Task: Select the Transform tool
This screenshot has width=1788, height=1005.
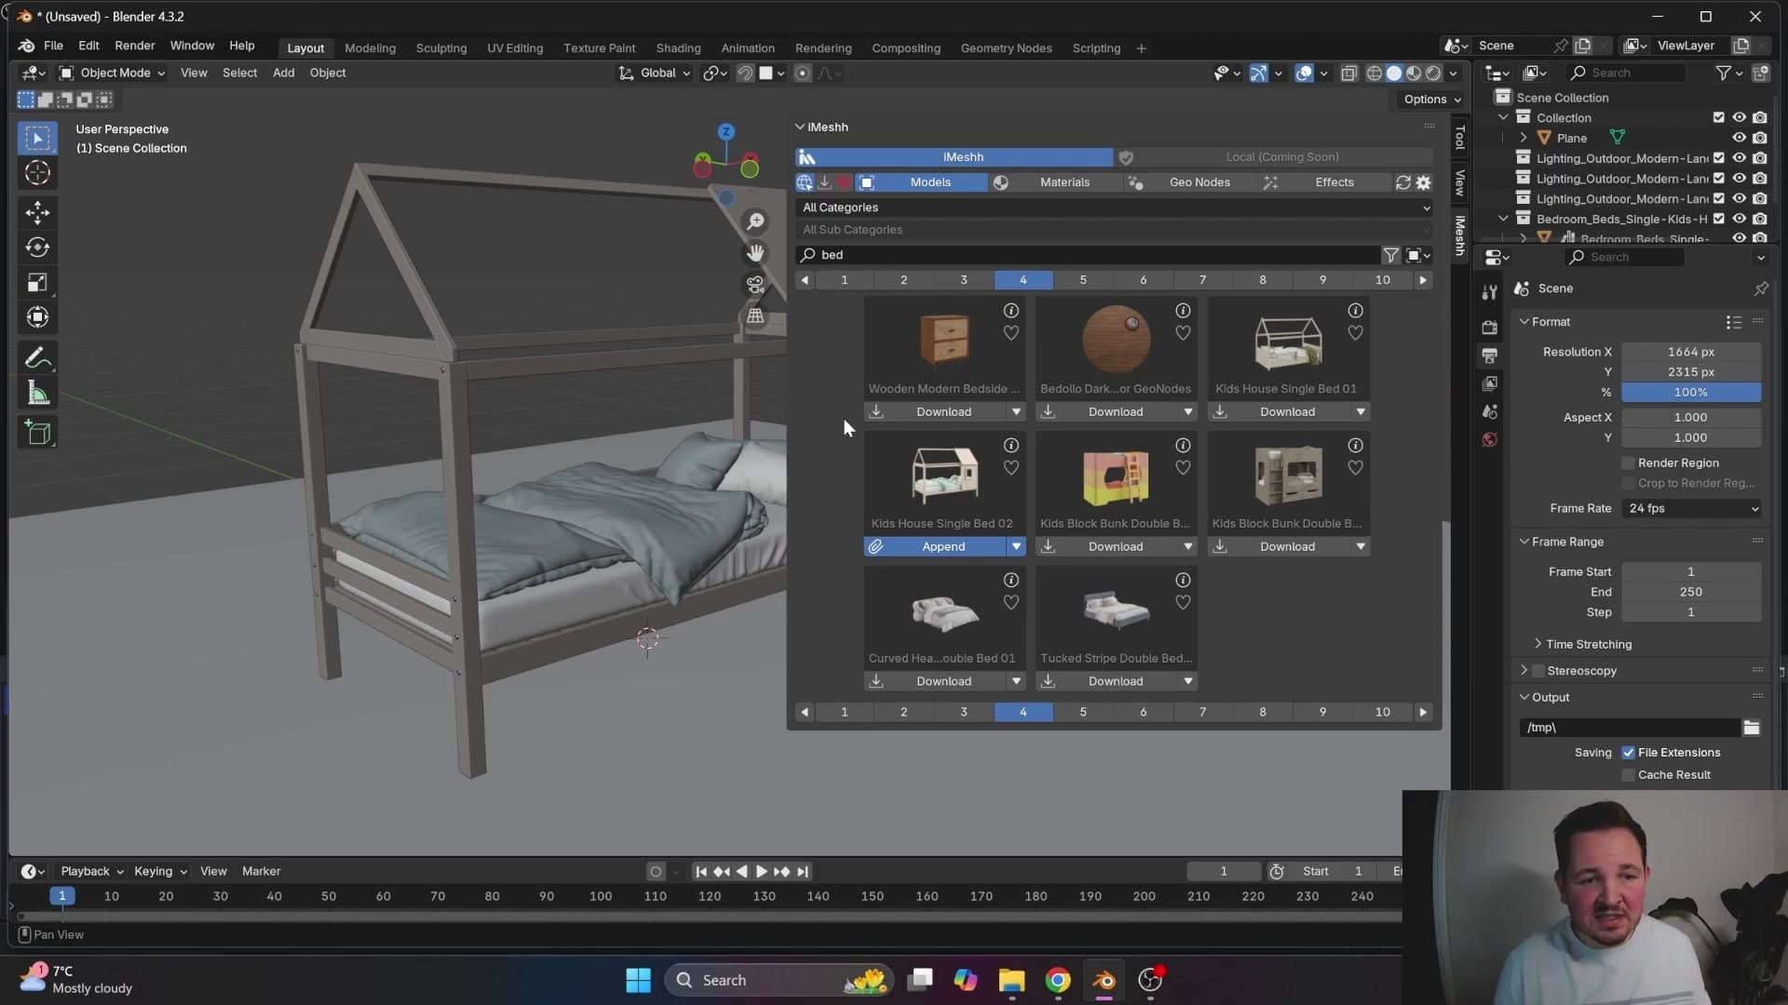Action: (x=37, y=318)
